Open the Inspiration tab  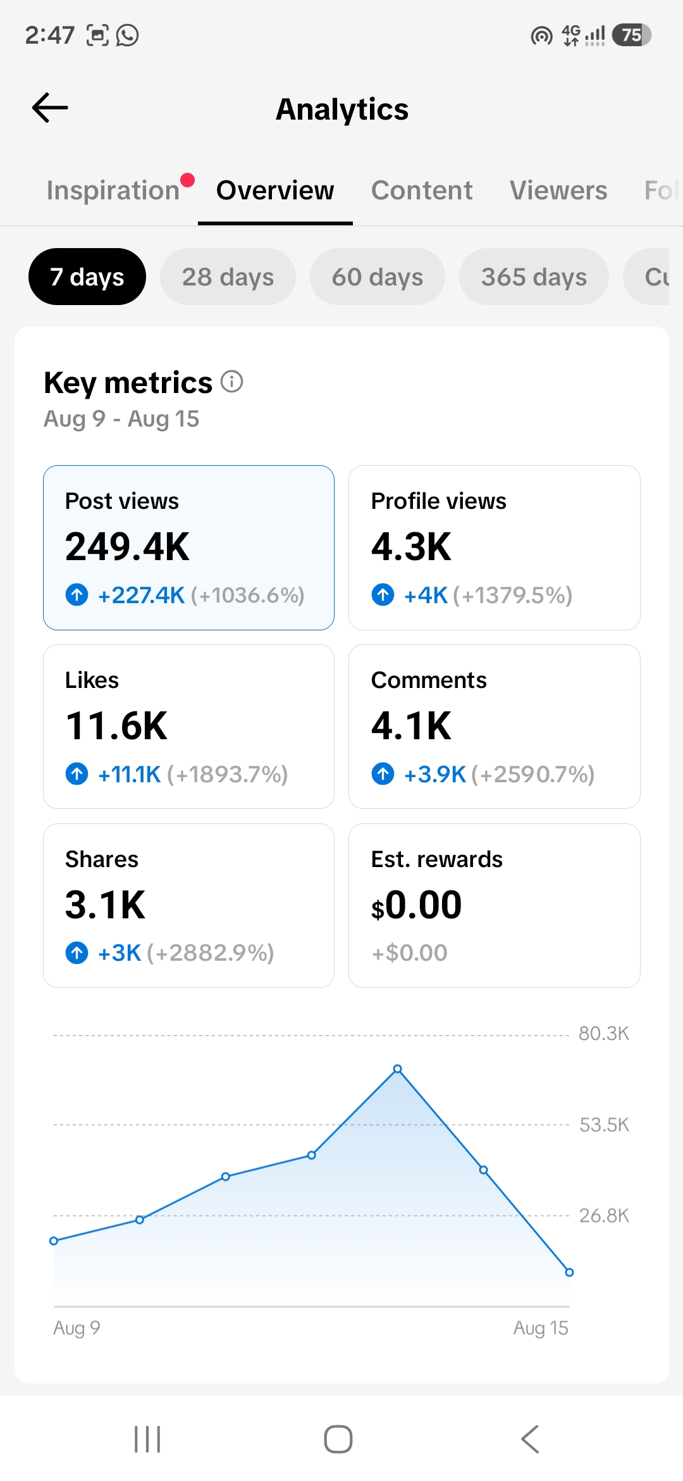(x=113, y=191)
